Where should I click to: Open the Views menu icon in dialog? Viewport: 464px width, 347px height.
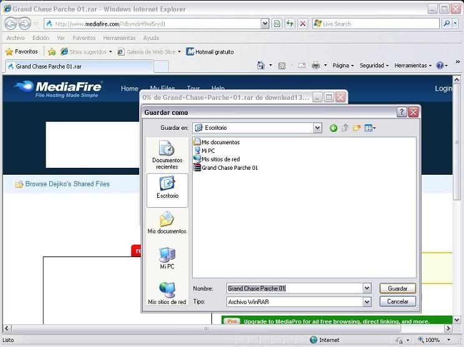(369, 128)
